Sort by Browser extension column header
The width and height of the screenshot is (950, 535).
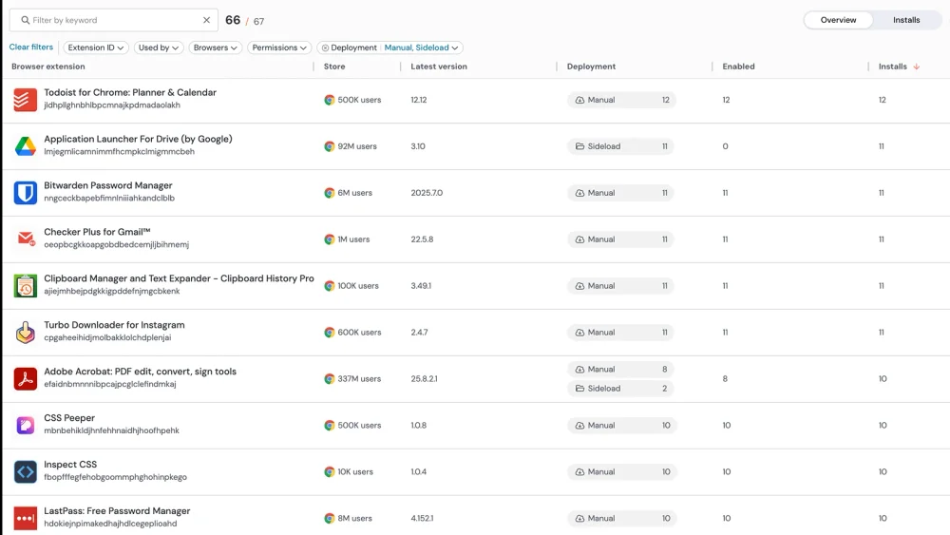48,67
